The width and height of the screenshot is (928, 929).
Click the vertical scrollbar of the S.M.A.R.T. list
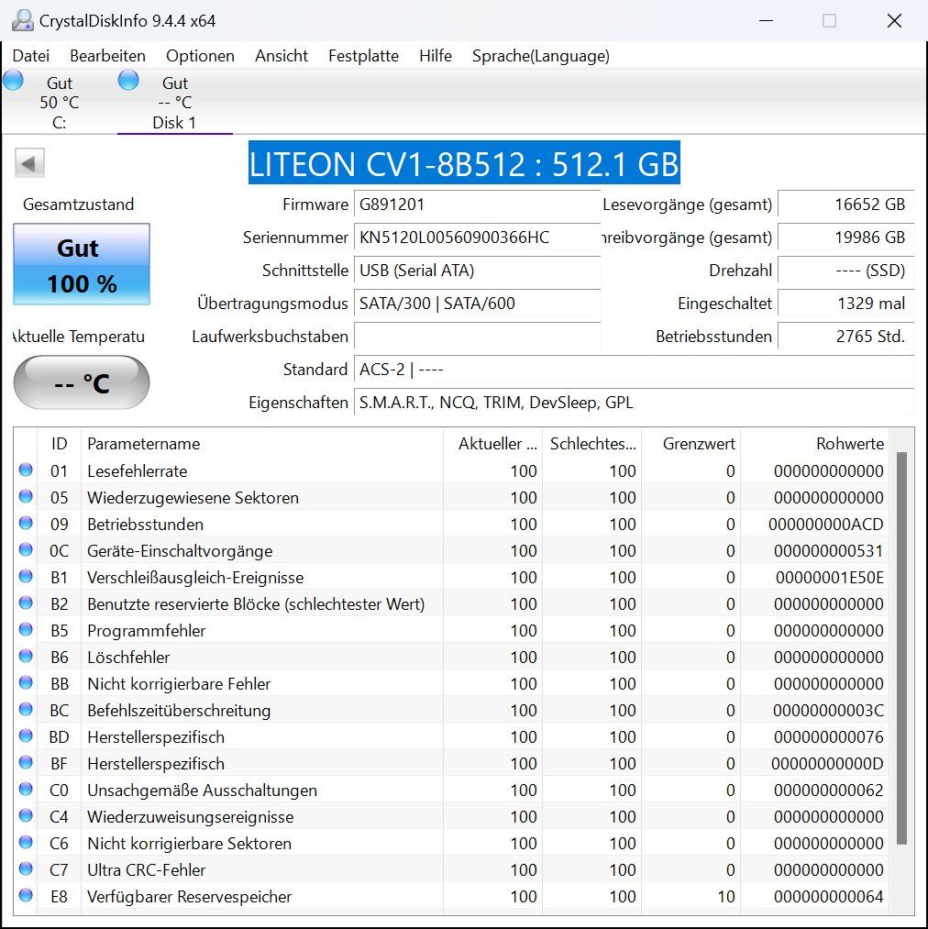pyautogui.click(x=902, y=647)
